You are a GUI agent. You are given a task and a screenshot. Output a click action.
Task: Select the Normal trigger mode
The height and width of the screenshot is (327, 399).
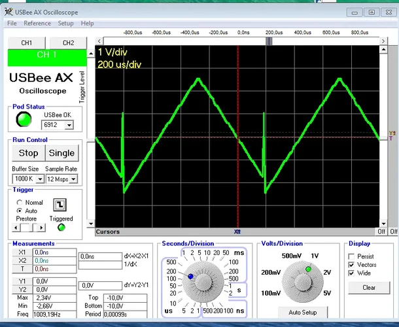point(20,203)
